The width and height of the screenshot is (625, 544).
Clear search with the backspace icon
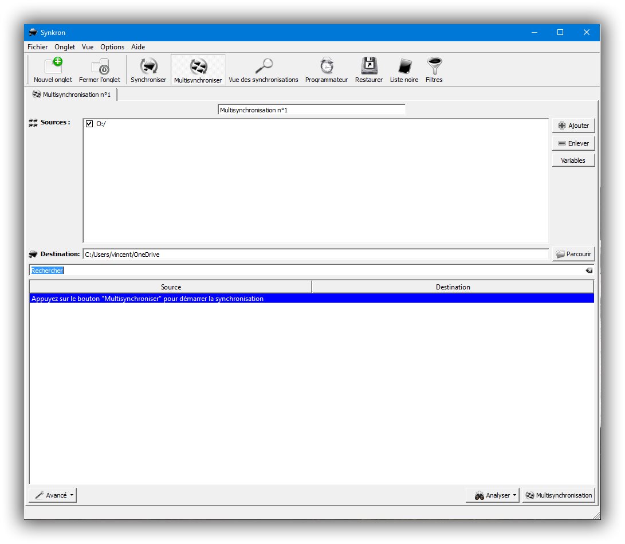coord(589,271)
